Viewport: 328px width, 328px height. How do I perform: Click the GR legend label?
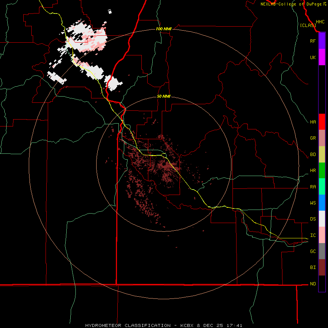click(313, 138)
